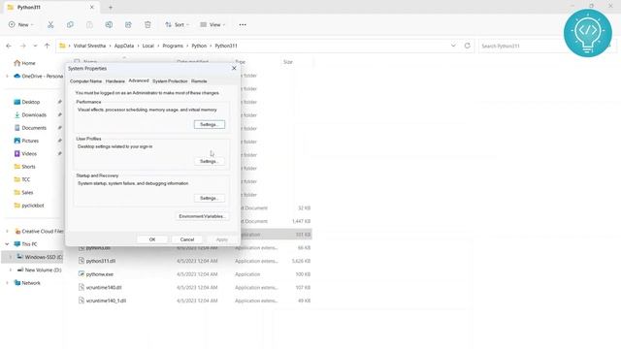Viewport: 621px width, 349px height.
Task: Expand the Windows-SSD (C:) drive node
Action: [x=11, y=257]
